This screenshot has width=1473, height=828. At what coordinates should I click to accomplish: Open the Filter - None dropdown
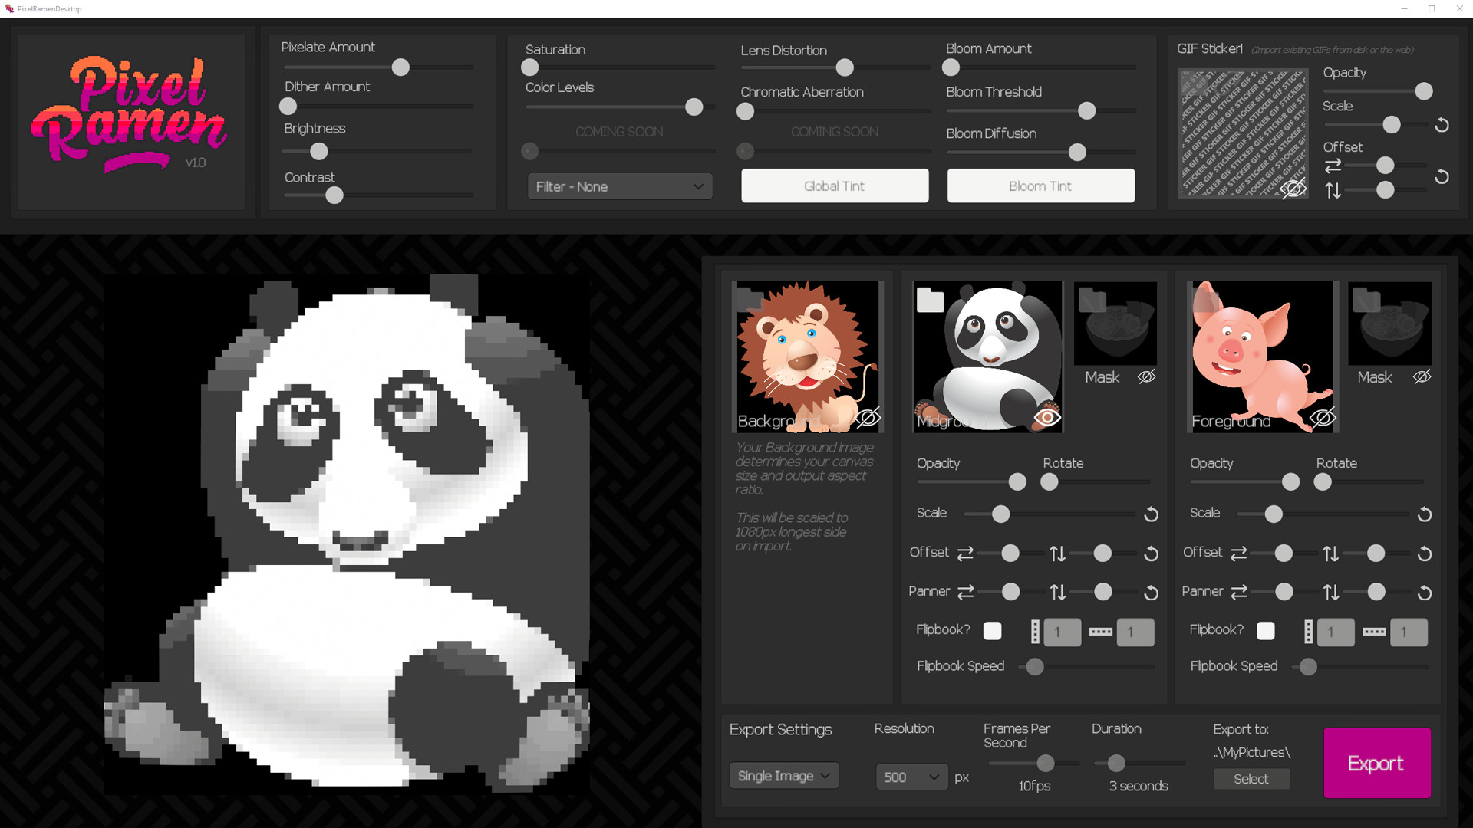[x=619, y=186]
